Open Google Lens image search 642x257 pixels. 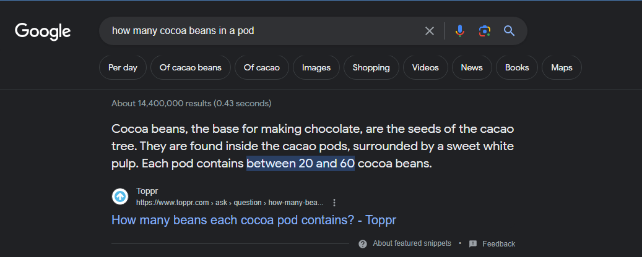pos(485,31)
